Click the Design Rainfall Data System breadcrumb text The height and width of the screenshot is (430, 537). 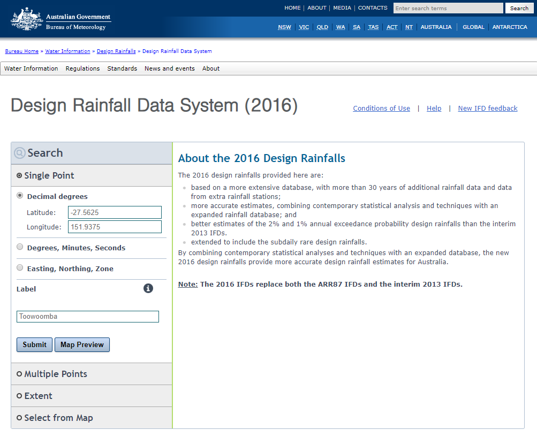[x=177, y=51]
